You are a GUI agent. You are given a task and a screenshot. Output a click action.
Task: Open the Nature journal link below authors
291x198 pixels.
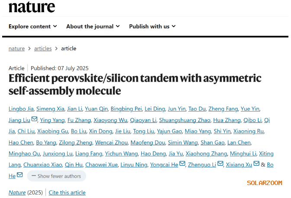(17, 192)
